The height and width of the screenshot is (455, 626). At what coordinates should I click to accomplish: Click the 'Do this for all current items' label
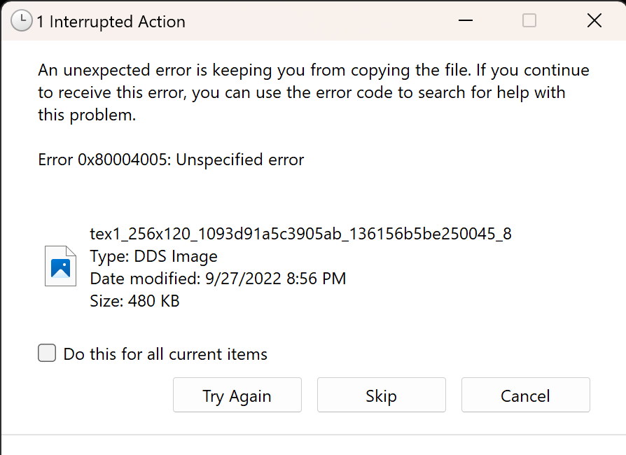coord(165,354)
